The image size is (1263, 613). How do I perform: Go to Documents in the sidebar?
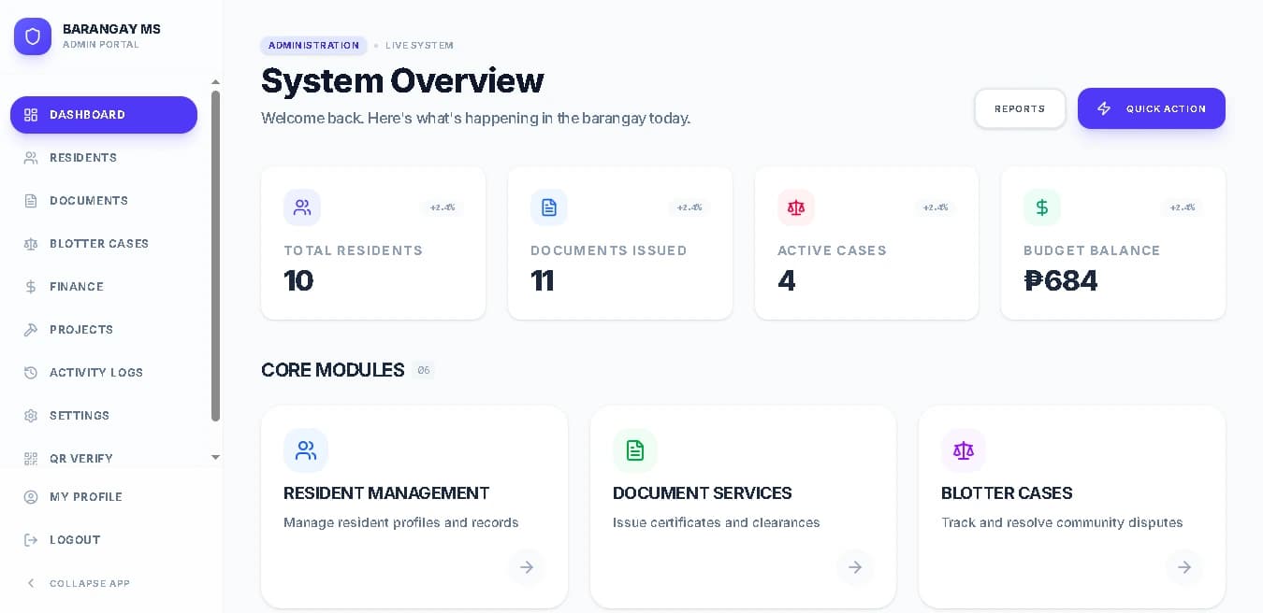pyautogui.click(x=104, y=201)
